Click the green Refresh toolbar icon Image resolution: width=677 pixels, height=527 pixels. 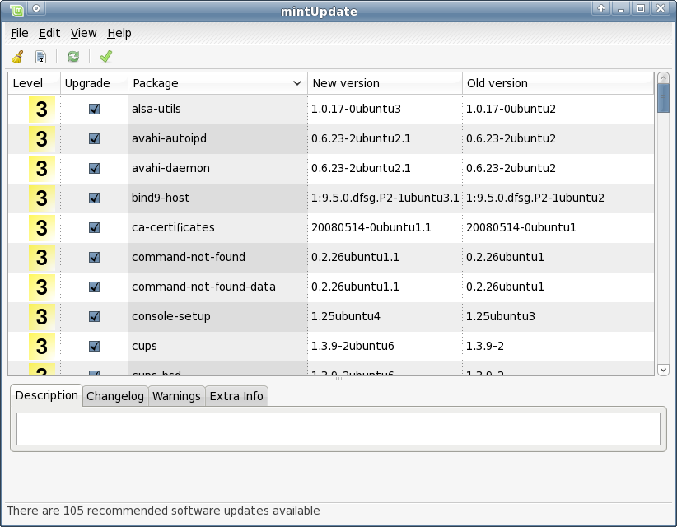point(73,57)
